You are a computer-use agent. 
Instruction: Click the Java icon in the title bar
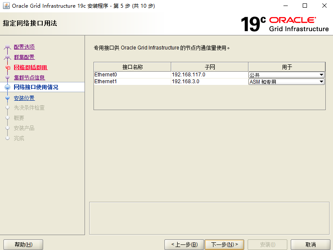click(x=6, y=6)
